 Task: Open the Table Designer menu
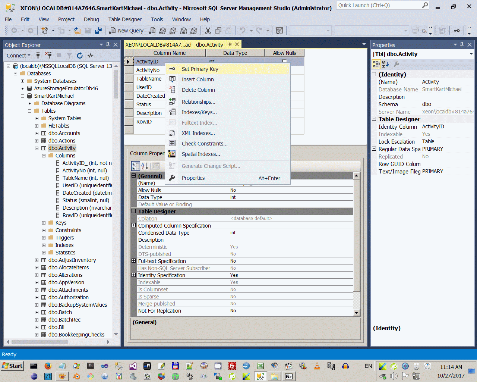point(125,19)
